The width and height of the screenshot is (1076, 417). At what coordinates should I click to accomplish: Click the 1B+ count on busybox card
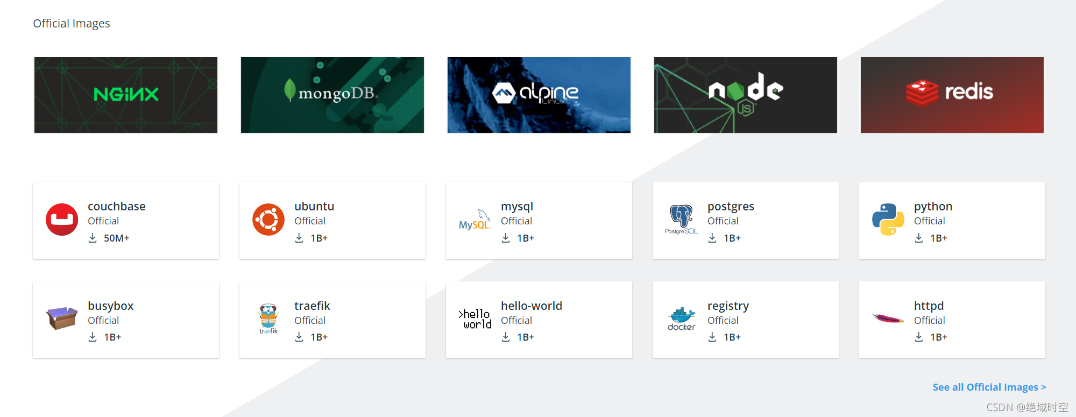tap(112, 337)
